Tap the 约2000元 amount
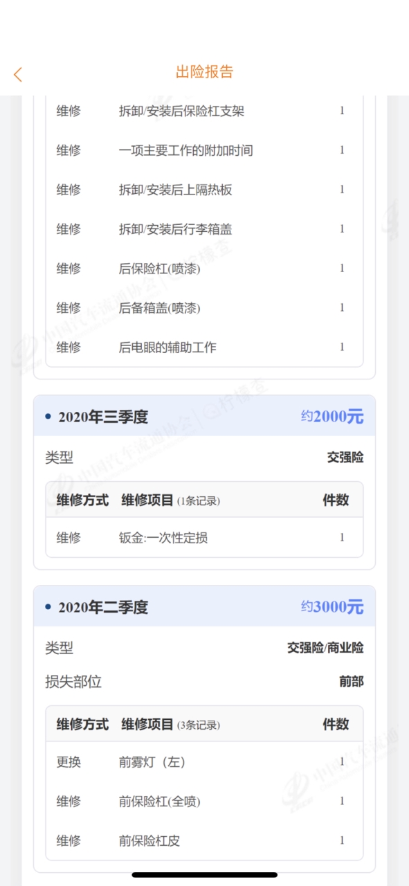Viewport: 409px width, 886px height. click(331, 416)
